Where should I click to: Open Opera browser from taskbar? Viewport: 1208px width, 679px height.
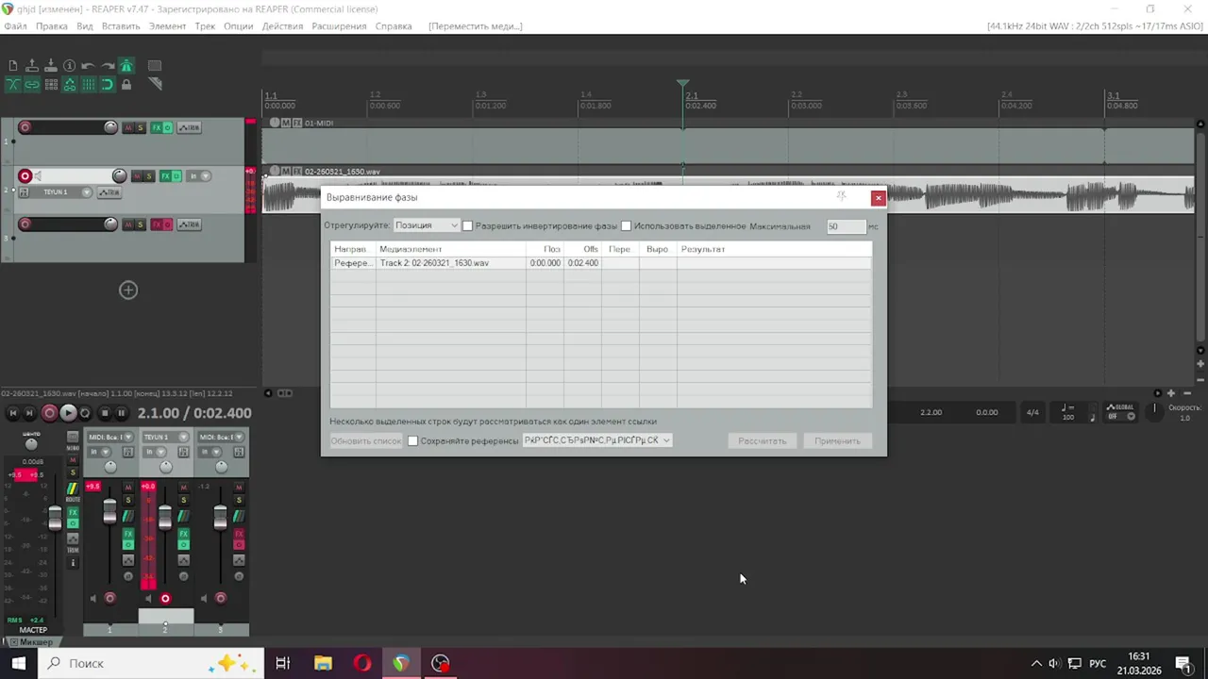pyautogui.click(x=362, y=664)
